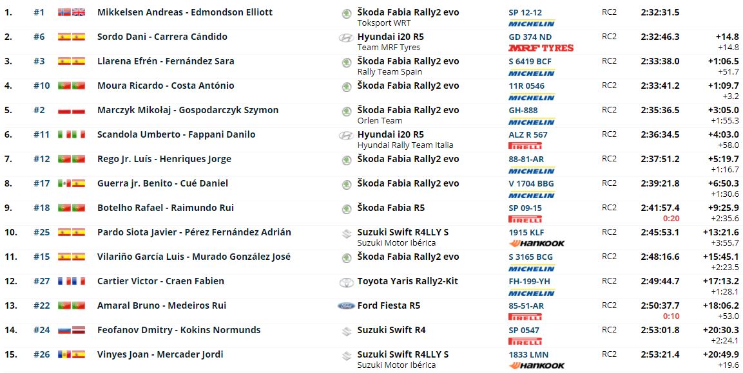Click the Hankook logo in Pardo Siota's row
Image resolution: width=743 pixels, height=373 pixels.
536,243
